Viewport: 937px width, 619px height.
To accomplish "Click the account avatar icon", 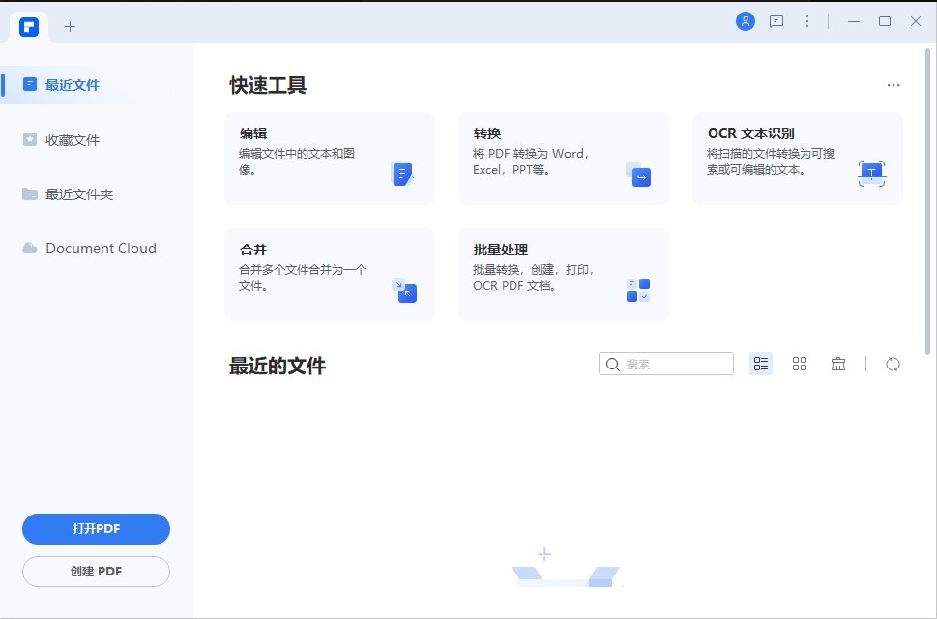I will [745, 20].
